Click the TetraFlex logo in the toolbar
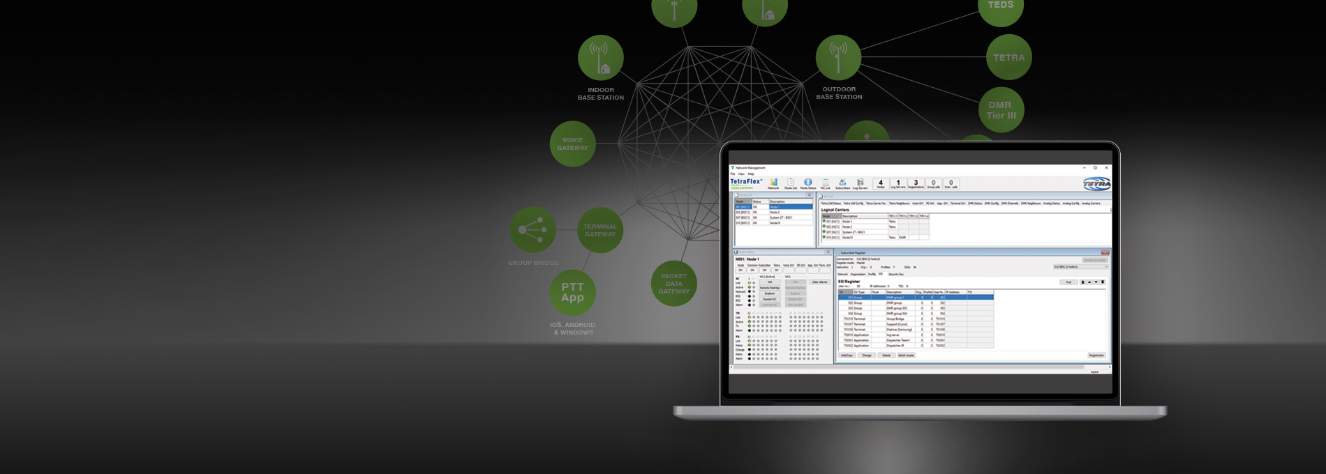 click(x=747, y=184)
